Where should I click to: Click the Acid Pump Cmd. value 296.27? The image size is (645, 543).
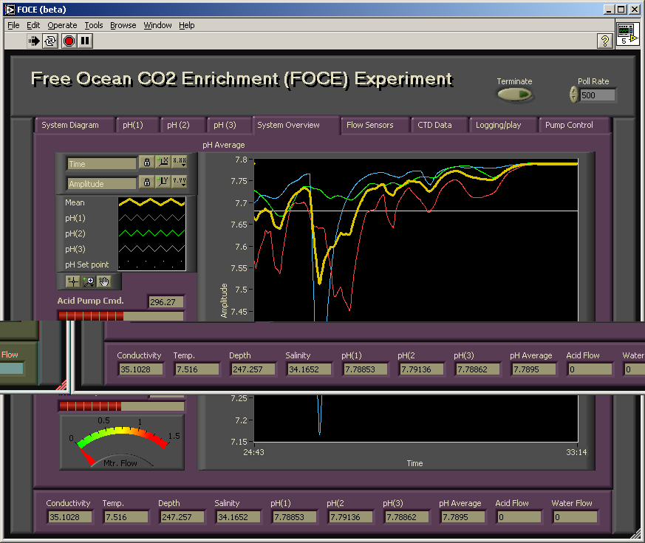[x=165, y=302]
